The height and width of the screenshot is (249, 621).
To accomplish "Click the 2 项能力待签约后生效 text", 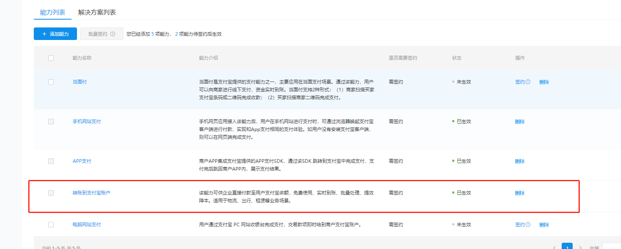I will (x=198, y=34).
